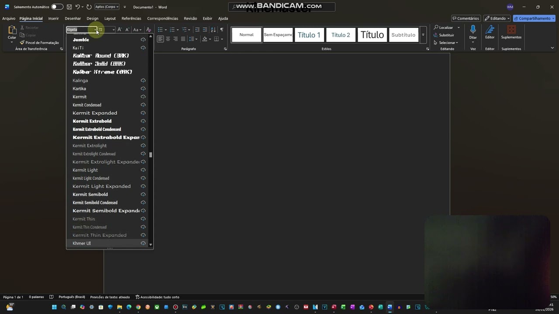Open the Selecionar dropdown
The width and height of the screenshot is (559, 314).
(446, 43)
